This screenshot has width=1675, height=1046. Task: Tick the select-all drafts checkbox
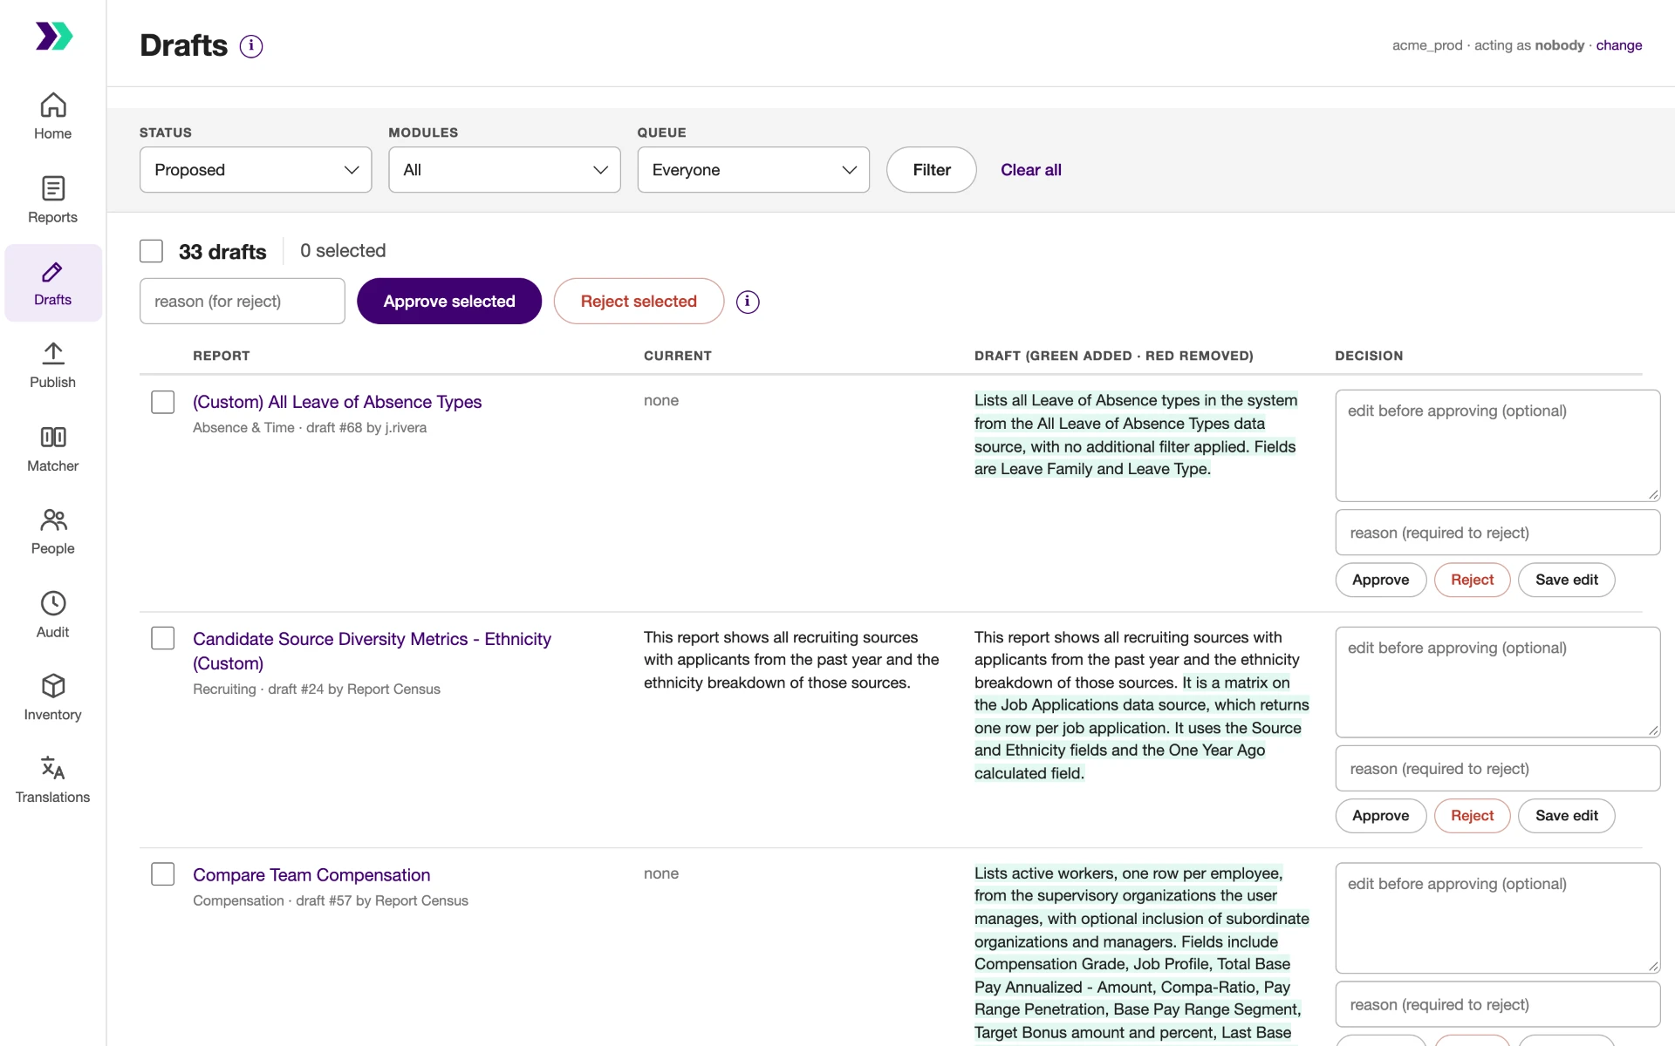tap(152, 251)
